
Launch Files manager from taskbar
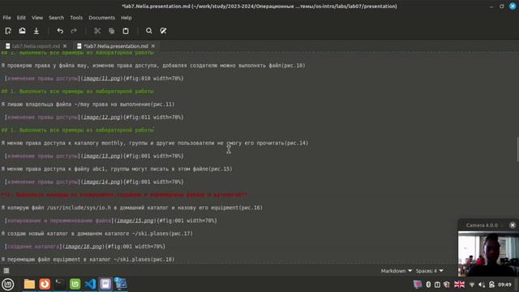[x=29, y=284]
